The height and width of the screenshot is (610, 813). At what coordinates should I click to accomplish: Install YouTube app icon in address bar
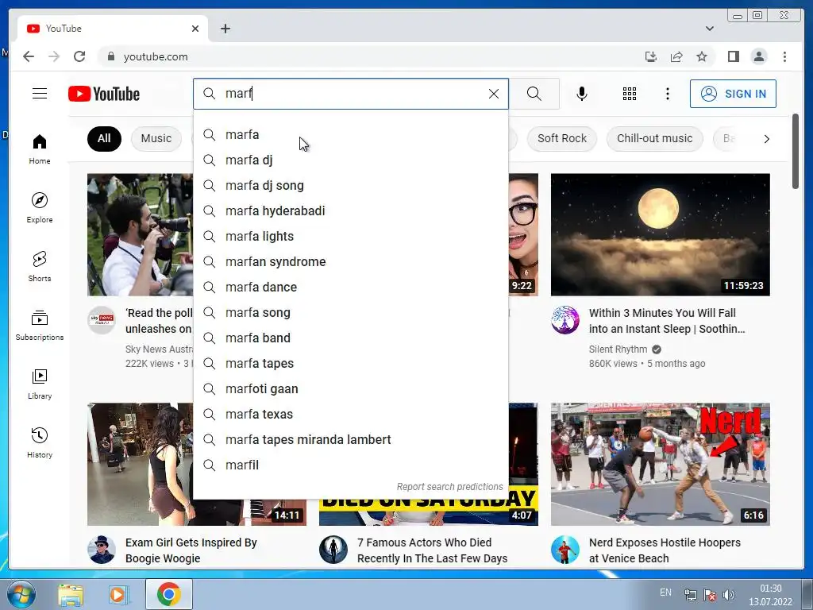click(651, 56)
